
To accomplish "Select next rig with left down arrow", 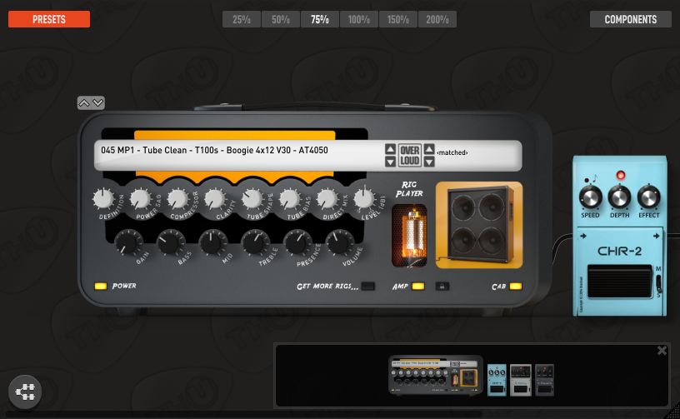I will pos(390,162).
